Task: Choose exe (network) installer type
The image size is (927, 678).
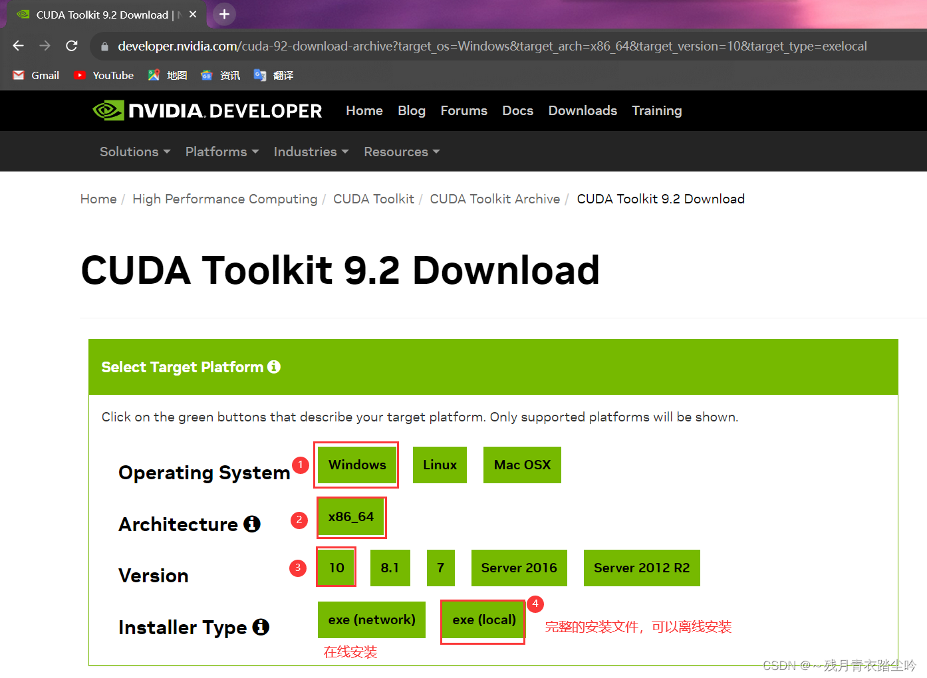Action: (372, 620)
